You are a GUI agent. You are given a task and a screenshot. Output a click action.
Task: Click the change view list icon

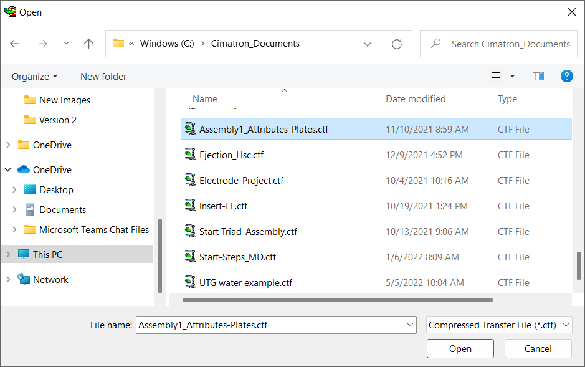[496, 76]
